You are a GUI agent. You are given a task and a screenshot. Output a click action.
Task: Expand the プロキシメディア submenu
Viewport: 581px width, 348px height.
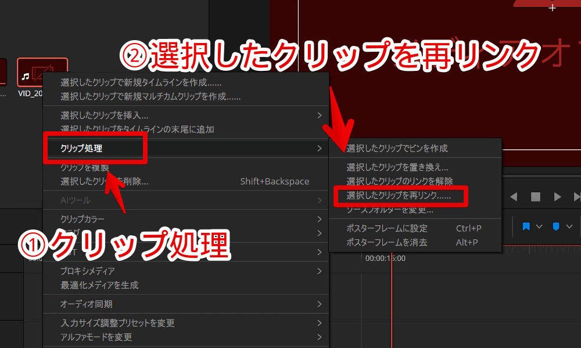click(88, 271)
